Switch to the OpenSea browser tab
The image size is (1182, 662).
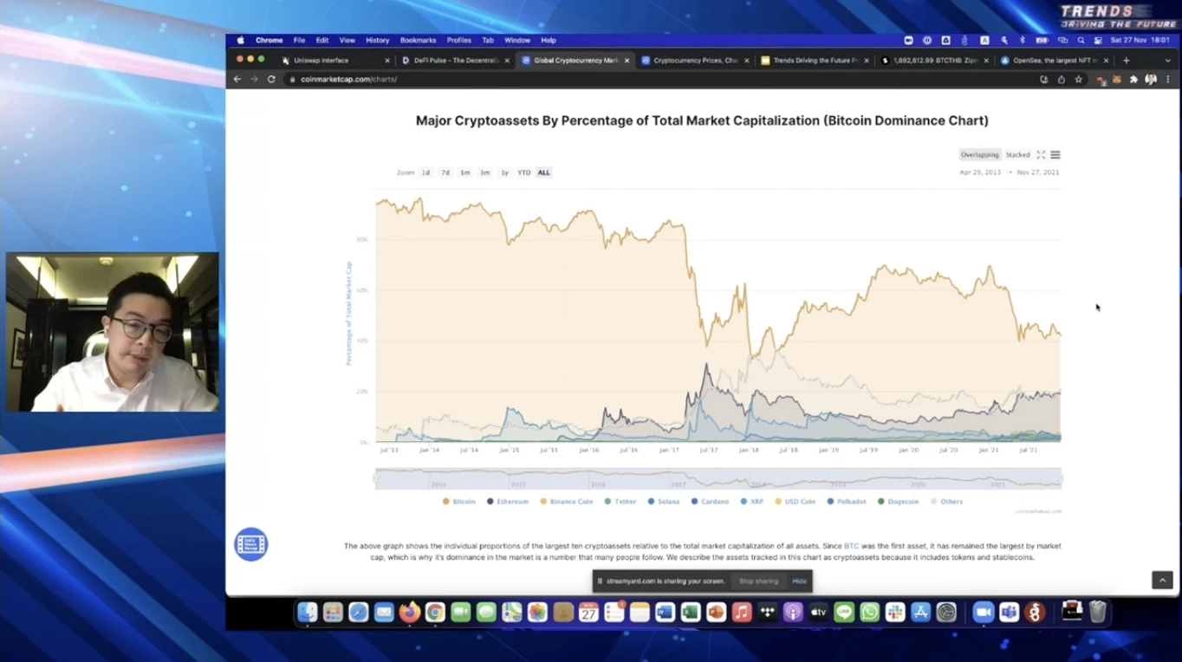click(x=1054, y=61)
